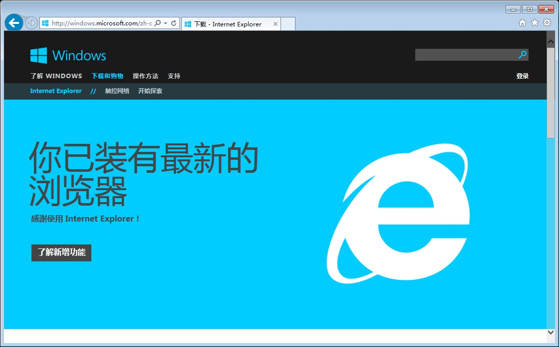Switch to the 下载和购物 menu
This screenshot has width=559, height=347.
pyautogui.click(x=108, y=76)
